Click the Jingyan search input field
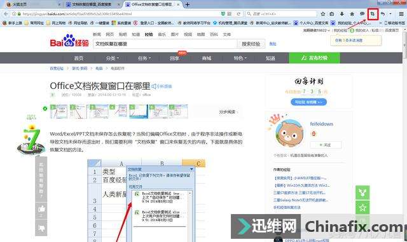 (165, 44)
